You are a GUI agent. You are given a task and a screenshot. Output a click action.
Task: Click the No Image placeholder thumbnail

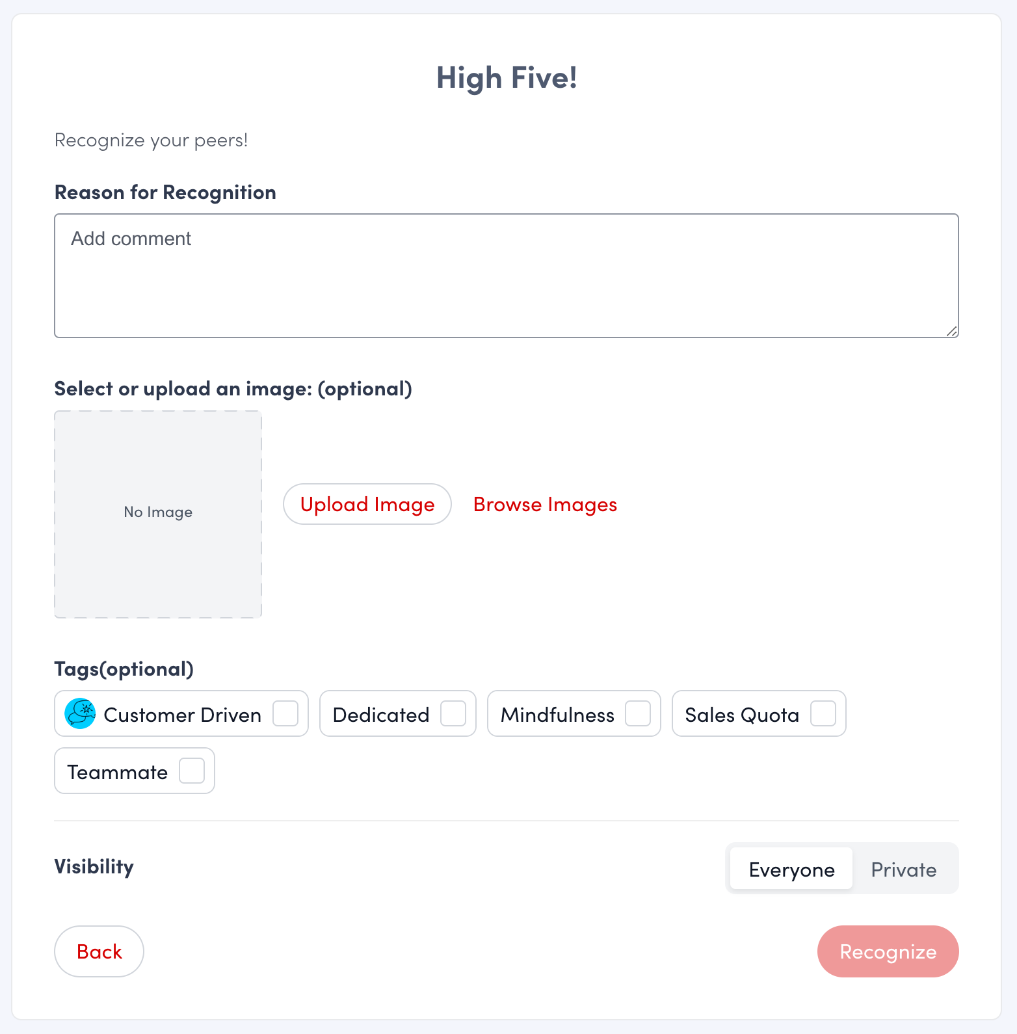click(158, 514)
